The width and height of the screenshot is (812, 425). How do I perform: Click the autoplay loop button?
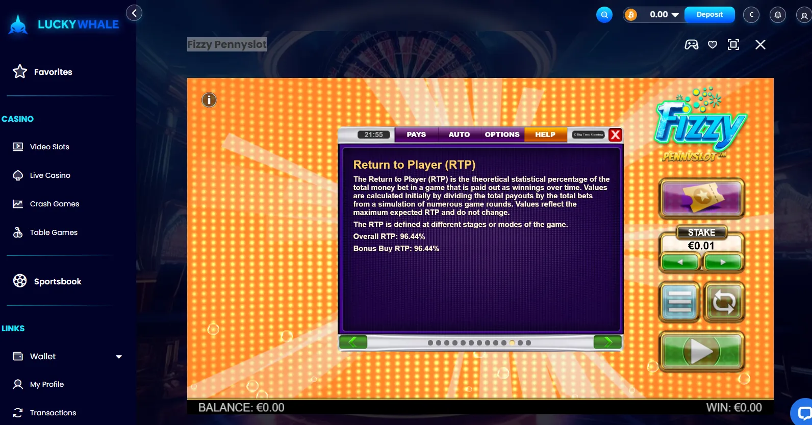pyautogui.click(x=724, y=302)
